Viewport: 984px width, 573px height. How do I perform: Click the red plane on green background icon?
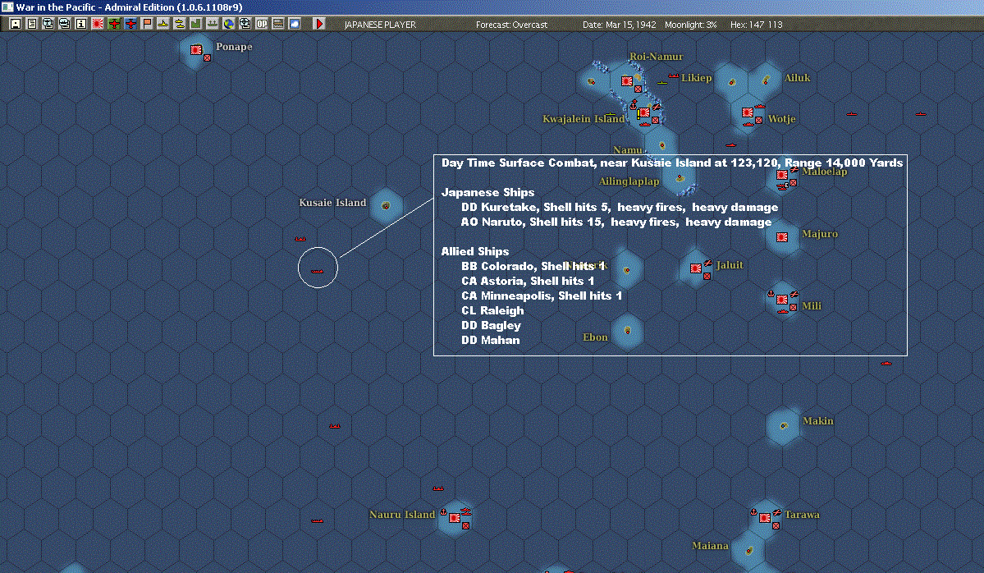[x=114, y=24]
